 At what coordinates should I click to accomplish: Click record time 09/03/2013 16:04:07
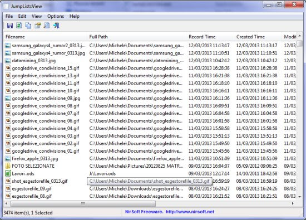(209, 166)
